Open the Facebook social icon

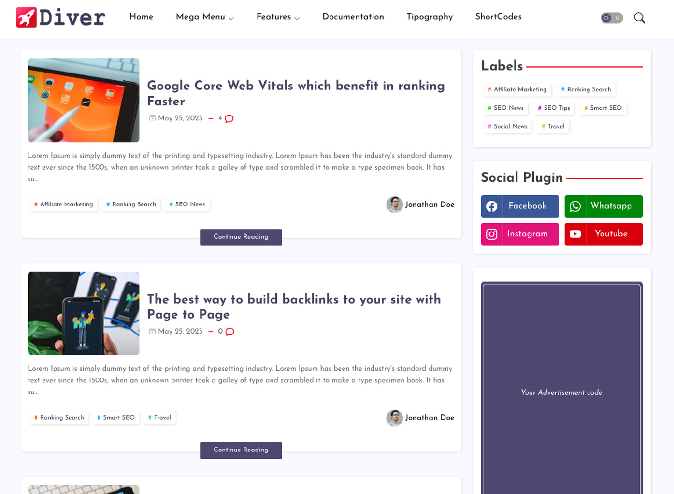click(x=492, y=206)
